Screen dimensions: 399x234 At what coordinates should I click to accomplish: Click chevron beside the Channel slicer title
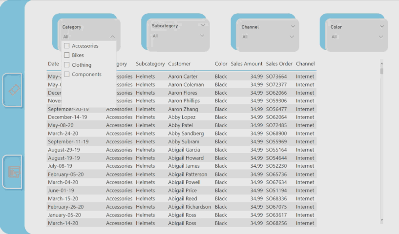pos(293,27)
